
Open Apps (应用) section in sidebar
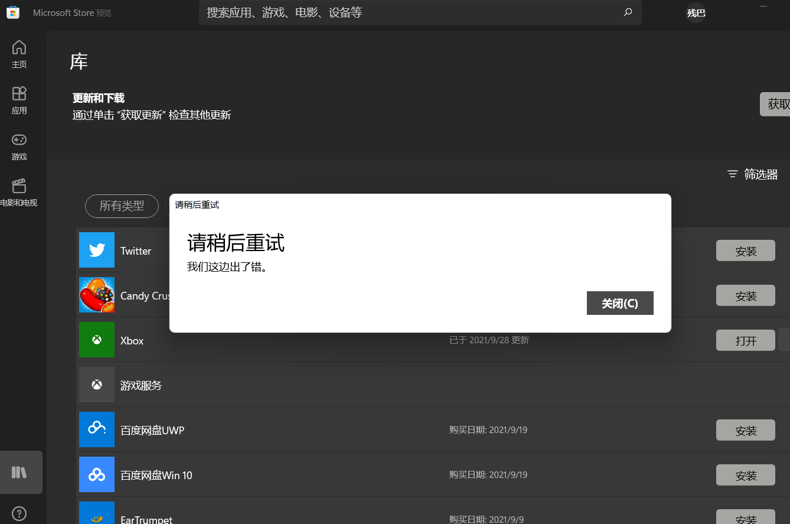pyautogui.click(x=19, y=100)
